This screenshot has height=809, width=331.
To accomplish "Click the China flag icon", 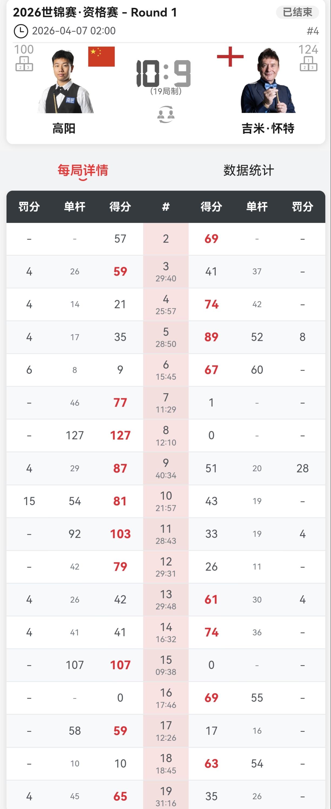I will click(x=101, y=57).
